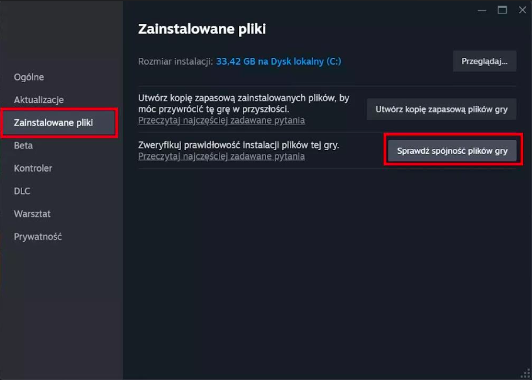Image resolution: width=532 pixels, height=380 pixels.
Task: Open the FAQ link under Zweryfikuj description
Action: point(221,156)
